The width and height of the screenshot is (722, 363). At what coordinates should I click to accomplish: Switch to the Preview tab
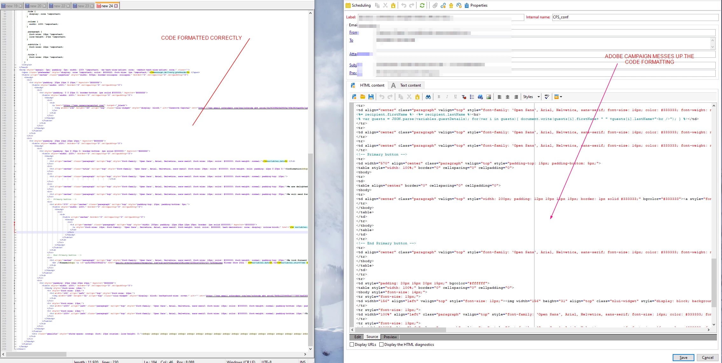(x=390, y=337)
